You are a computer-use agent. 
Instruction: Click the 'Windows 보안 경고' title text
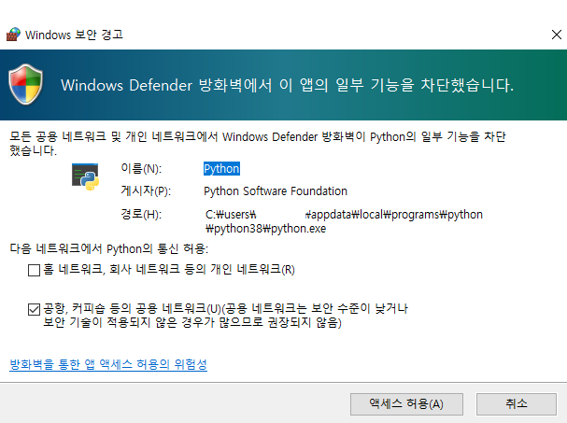(74, 35)
